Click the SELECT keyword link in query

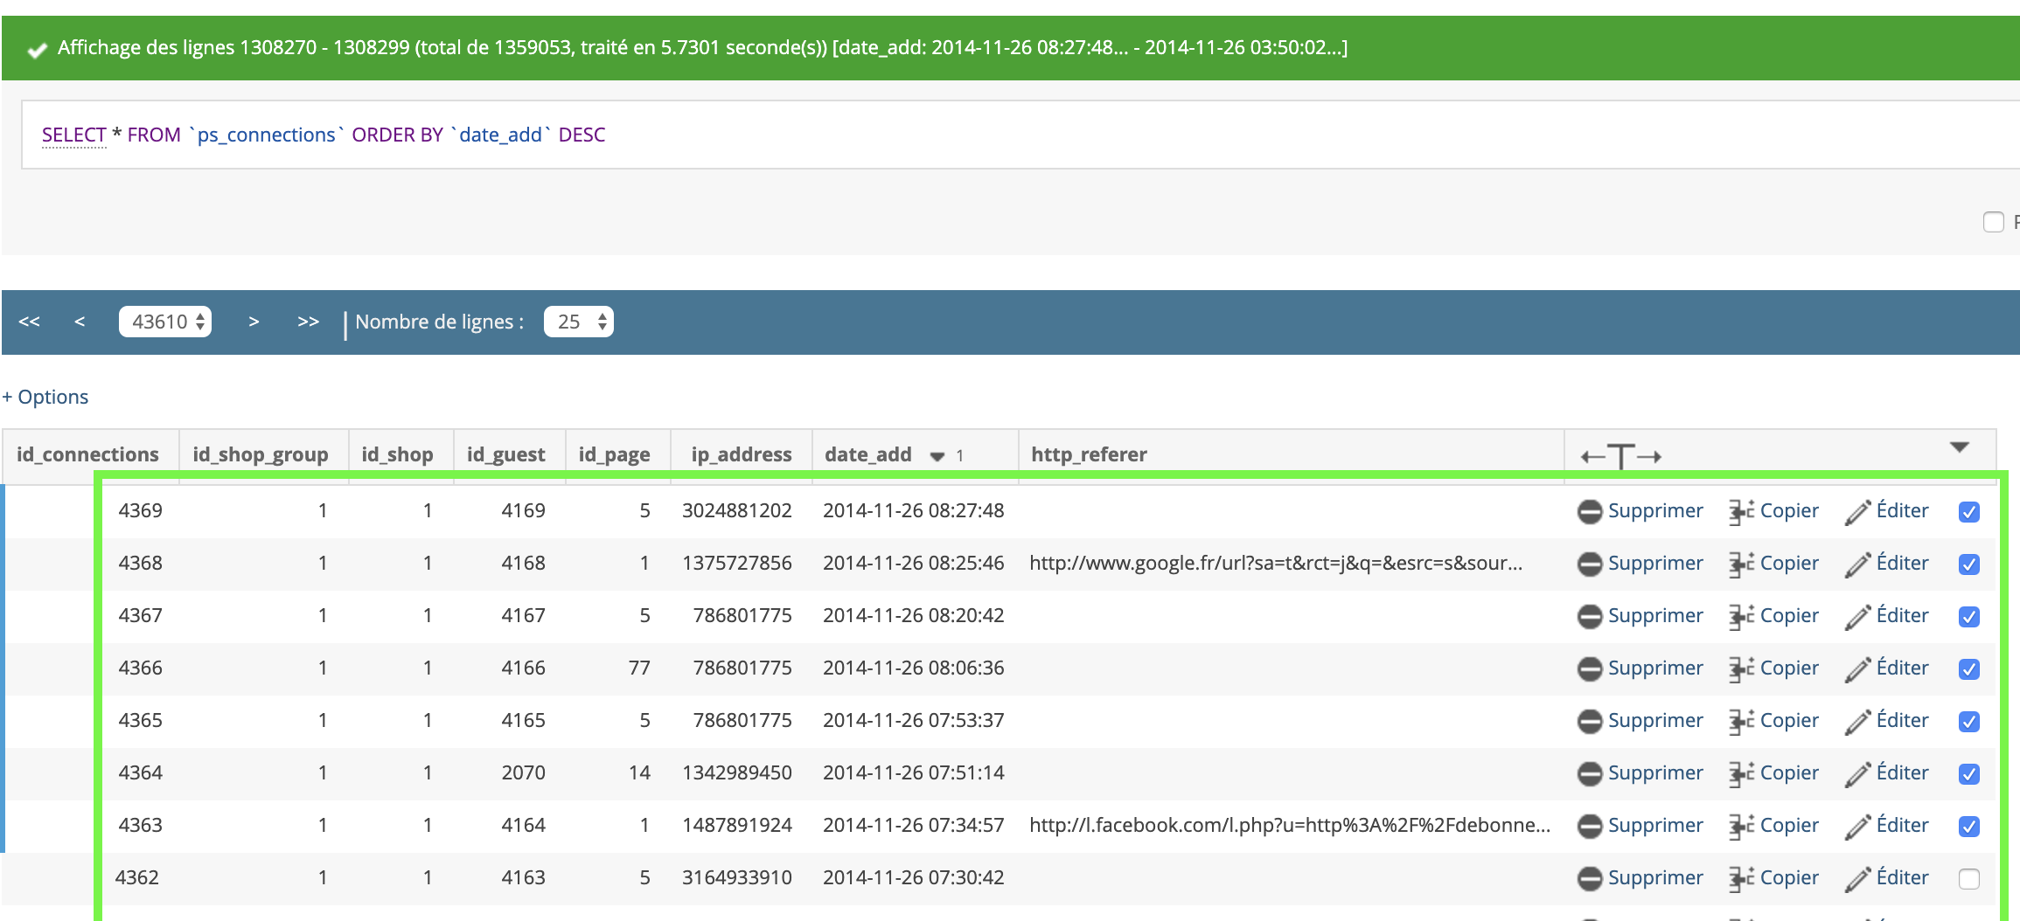73,135
